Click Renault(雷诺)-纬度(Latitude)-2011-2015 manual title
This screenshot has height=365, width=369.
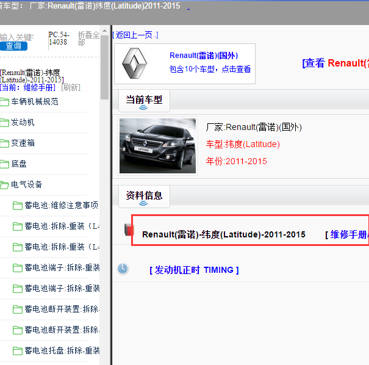pyautogui.click(x=224, y=234)
